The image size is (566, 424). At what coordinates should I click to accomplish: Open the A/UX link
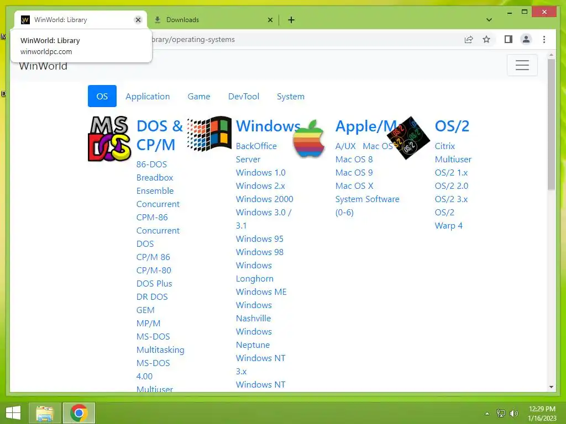[x=345, y=146]
